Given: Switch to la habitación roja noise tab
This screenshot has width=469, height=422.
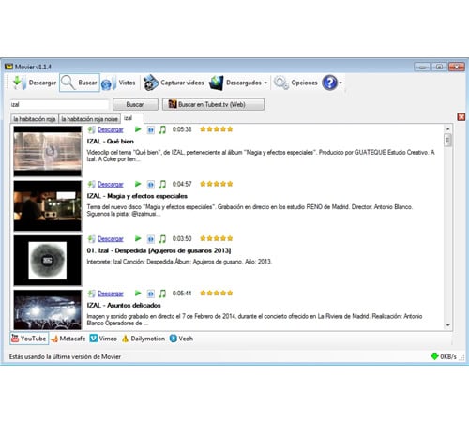Looking at the screenshot, I should (x=89, y=119).
